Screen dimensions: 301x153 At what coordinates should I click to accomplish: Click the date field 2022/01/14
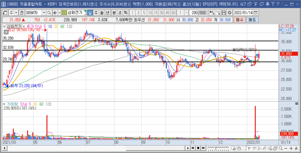click(243, 13)
